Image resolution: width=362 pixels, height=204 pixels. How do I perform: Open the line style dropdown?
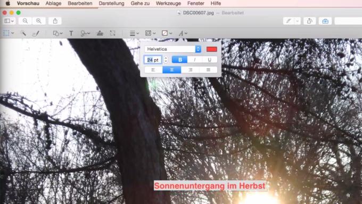click(134, 33)
